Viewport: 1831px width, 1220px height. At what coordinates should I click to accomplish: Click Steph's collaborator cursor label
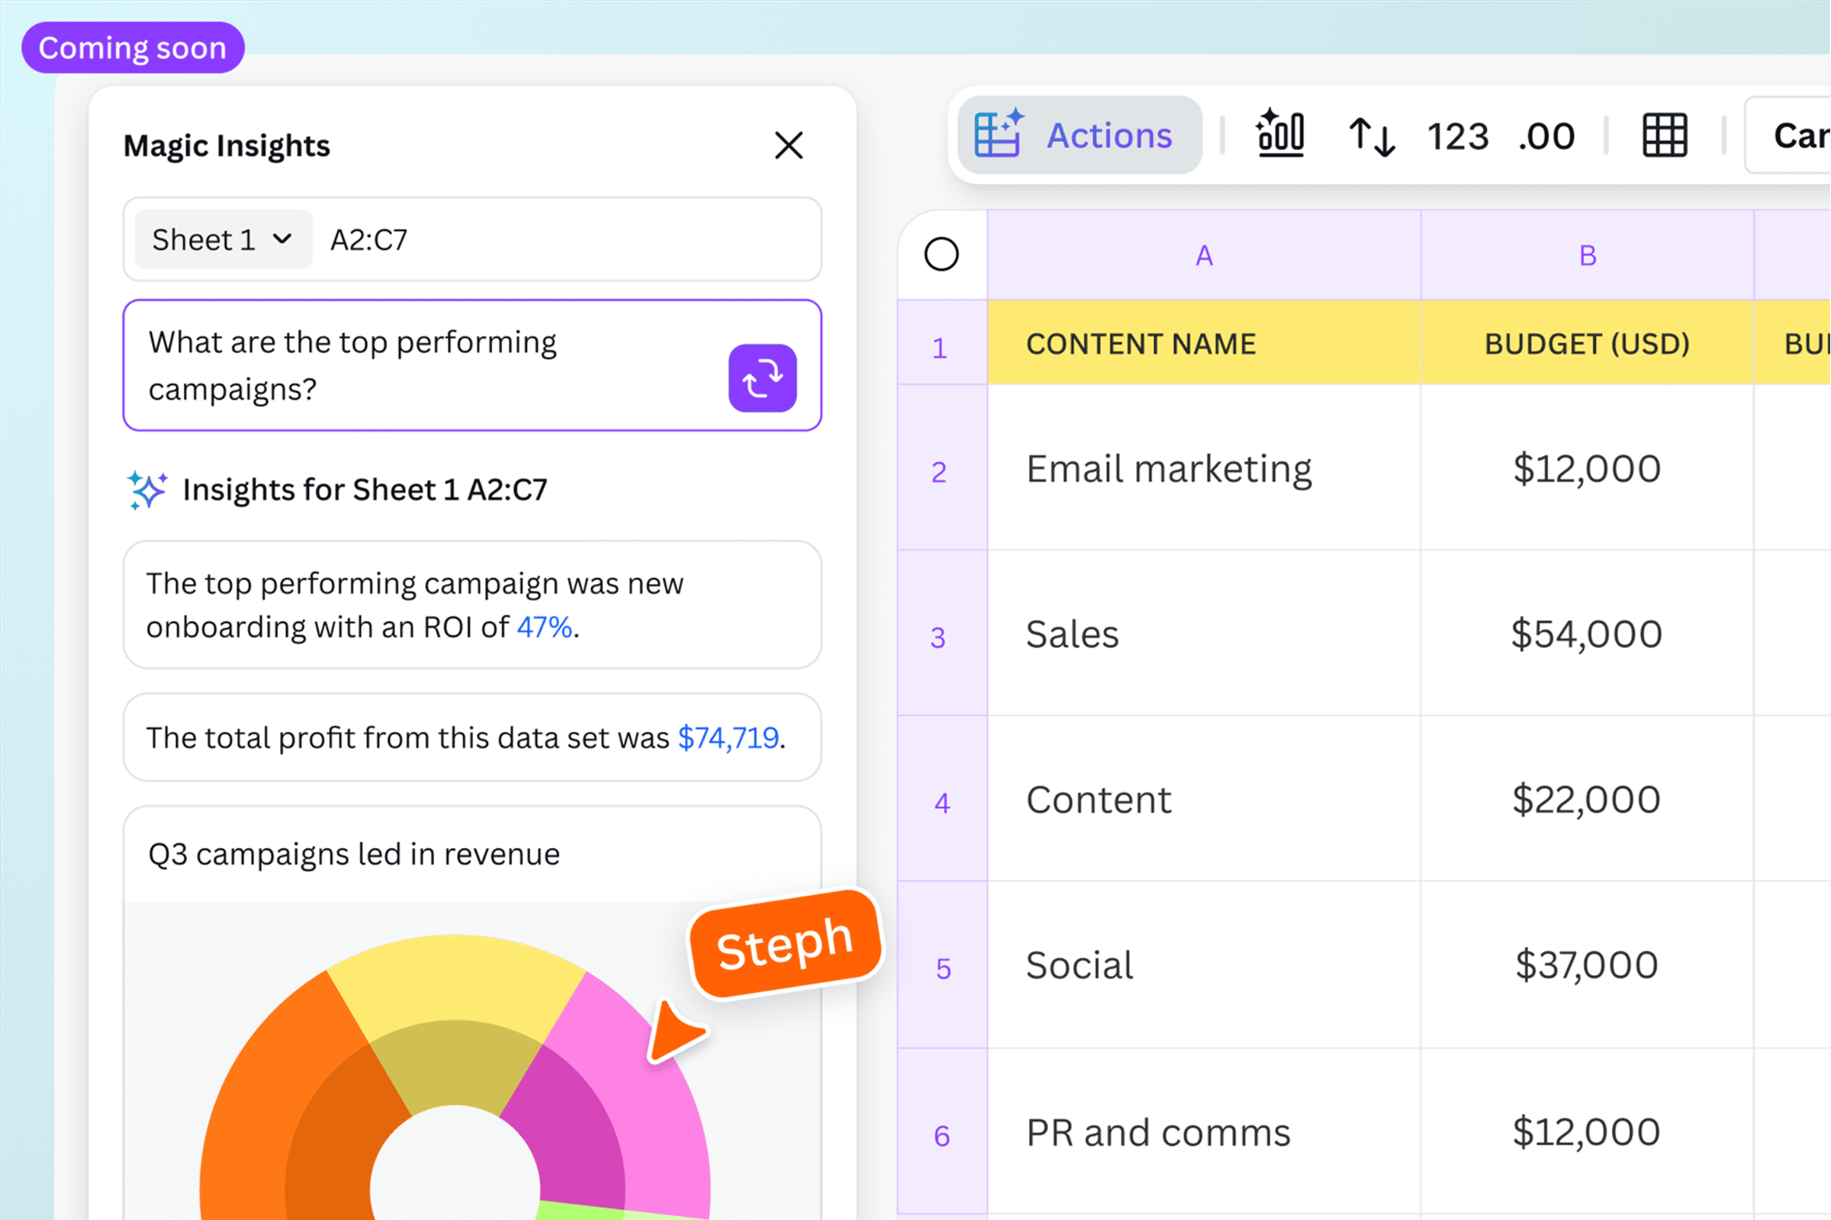785,945
